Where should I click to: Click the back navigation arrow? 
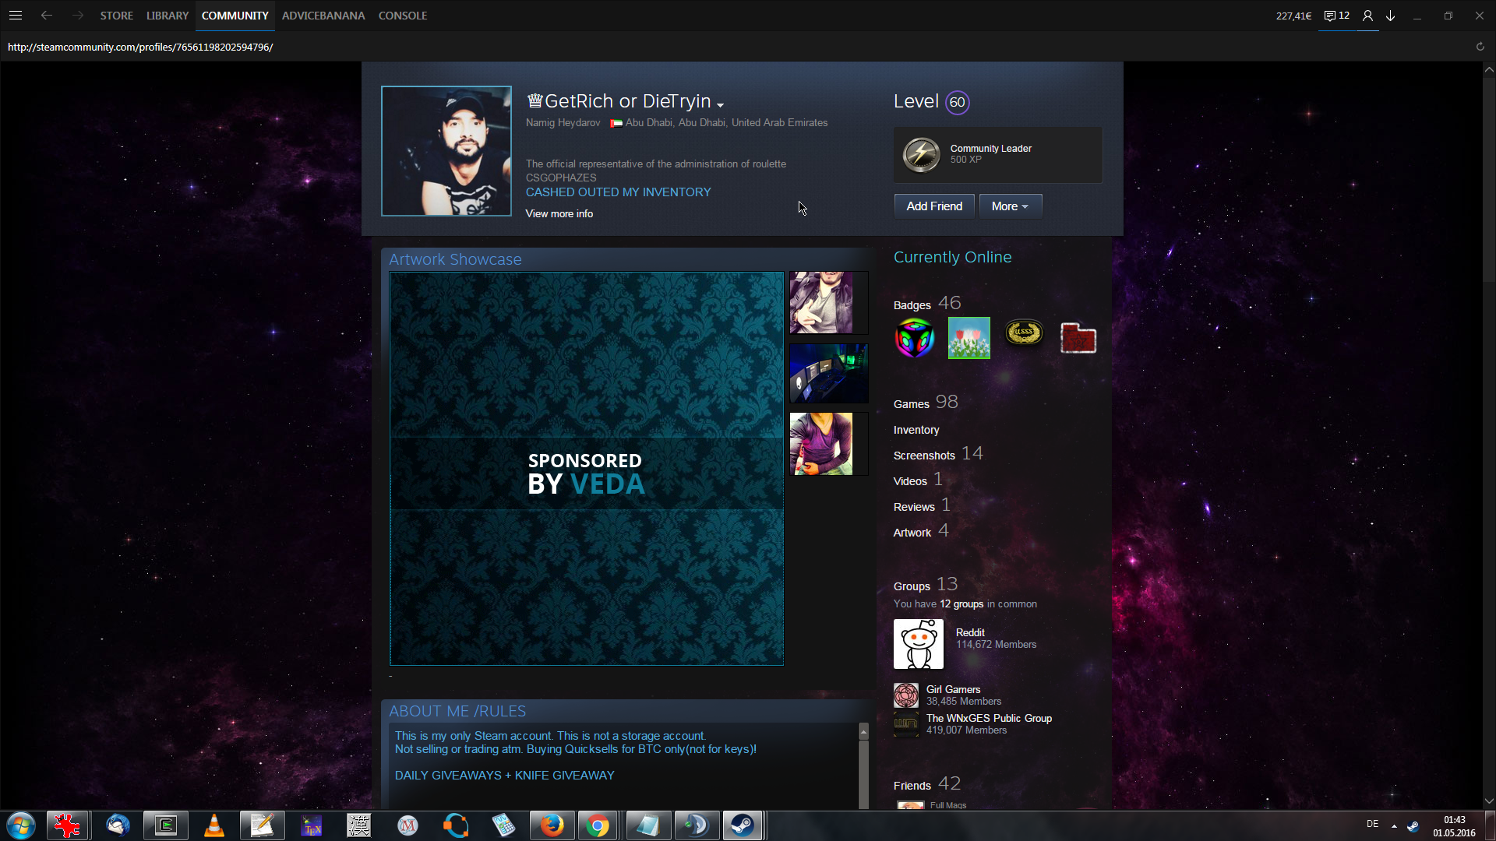coord(47,16)
